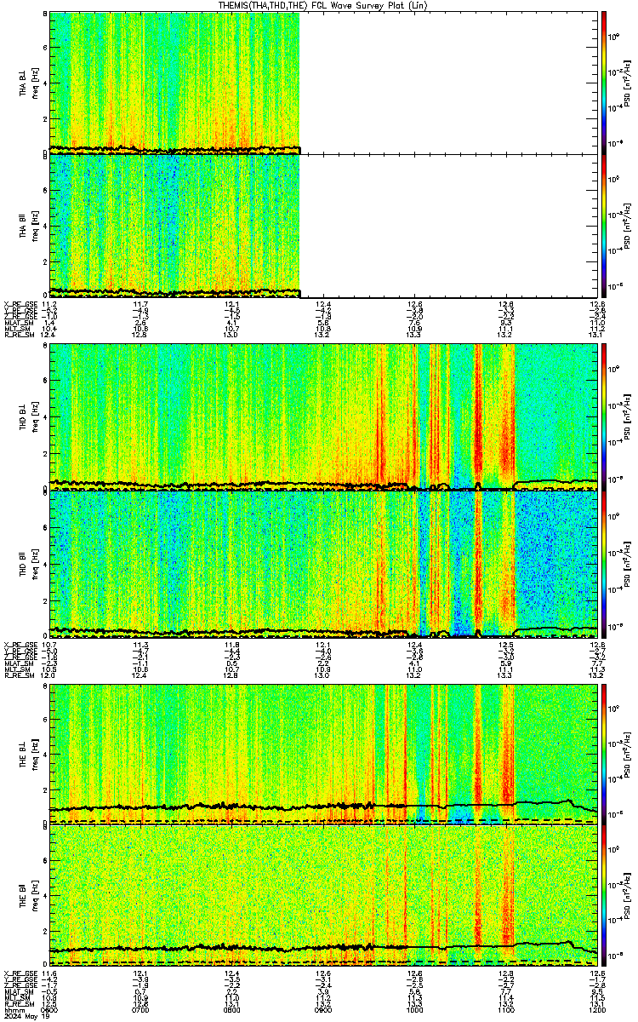Click the color bar beside THE B-parallel panel
The image size is (638, 1022).
point(604,895)
